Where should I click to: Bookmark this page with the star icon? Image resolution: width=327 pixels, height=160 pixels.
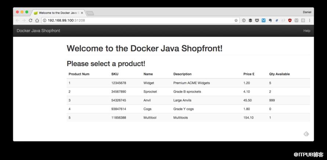tap(236, 21)
